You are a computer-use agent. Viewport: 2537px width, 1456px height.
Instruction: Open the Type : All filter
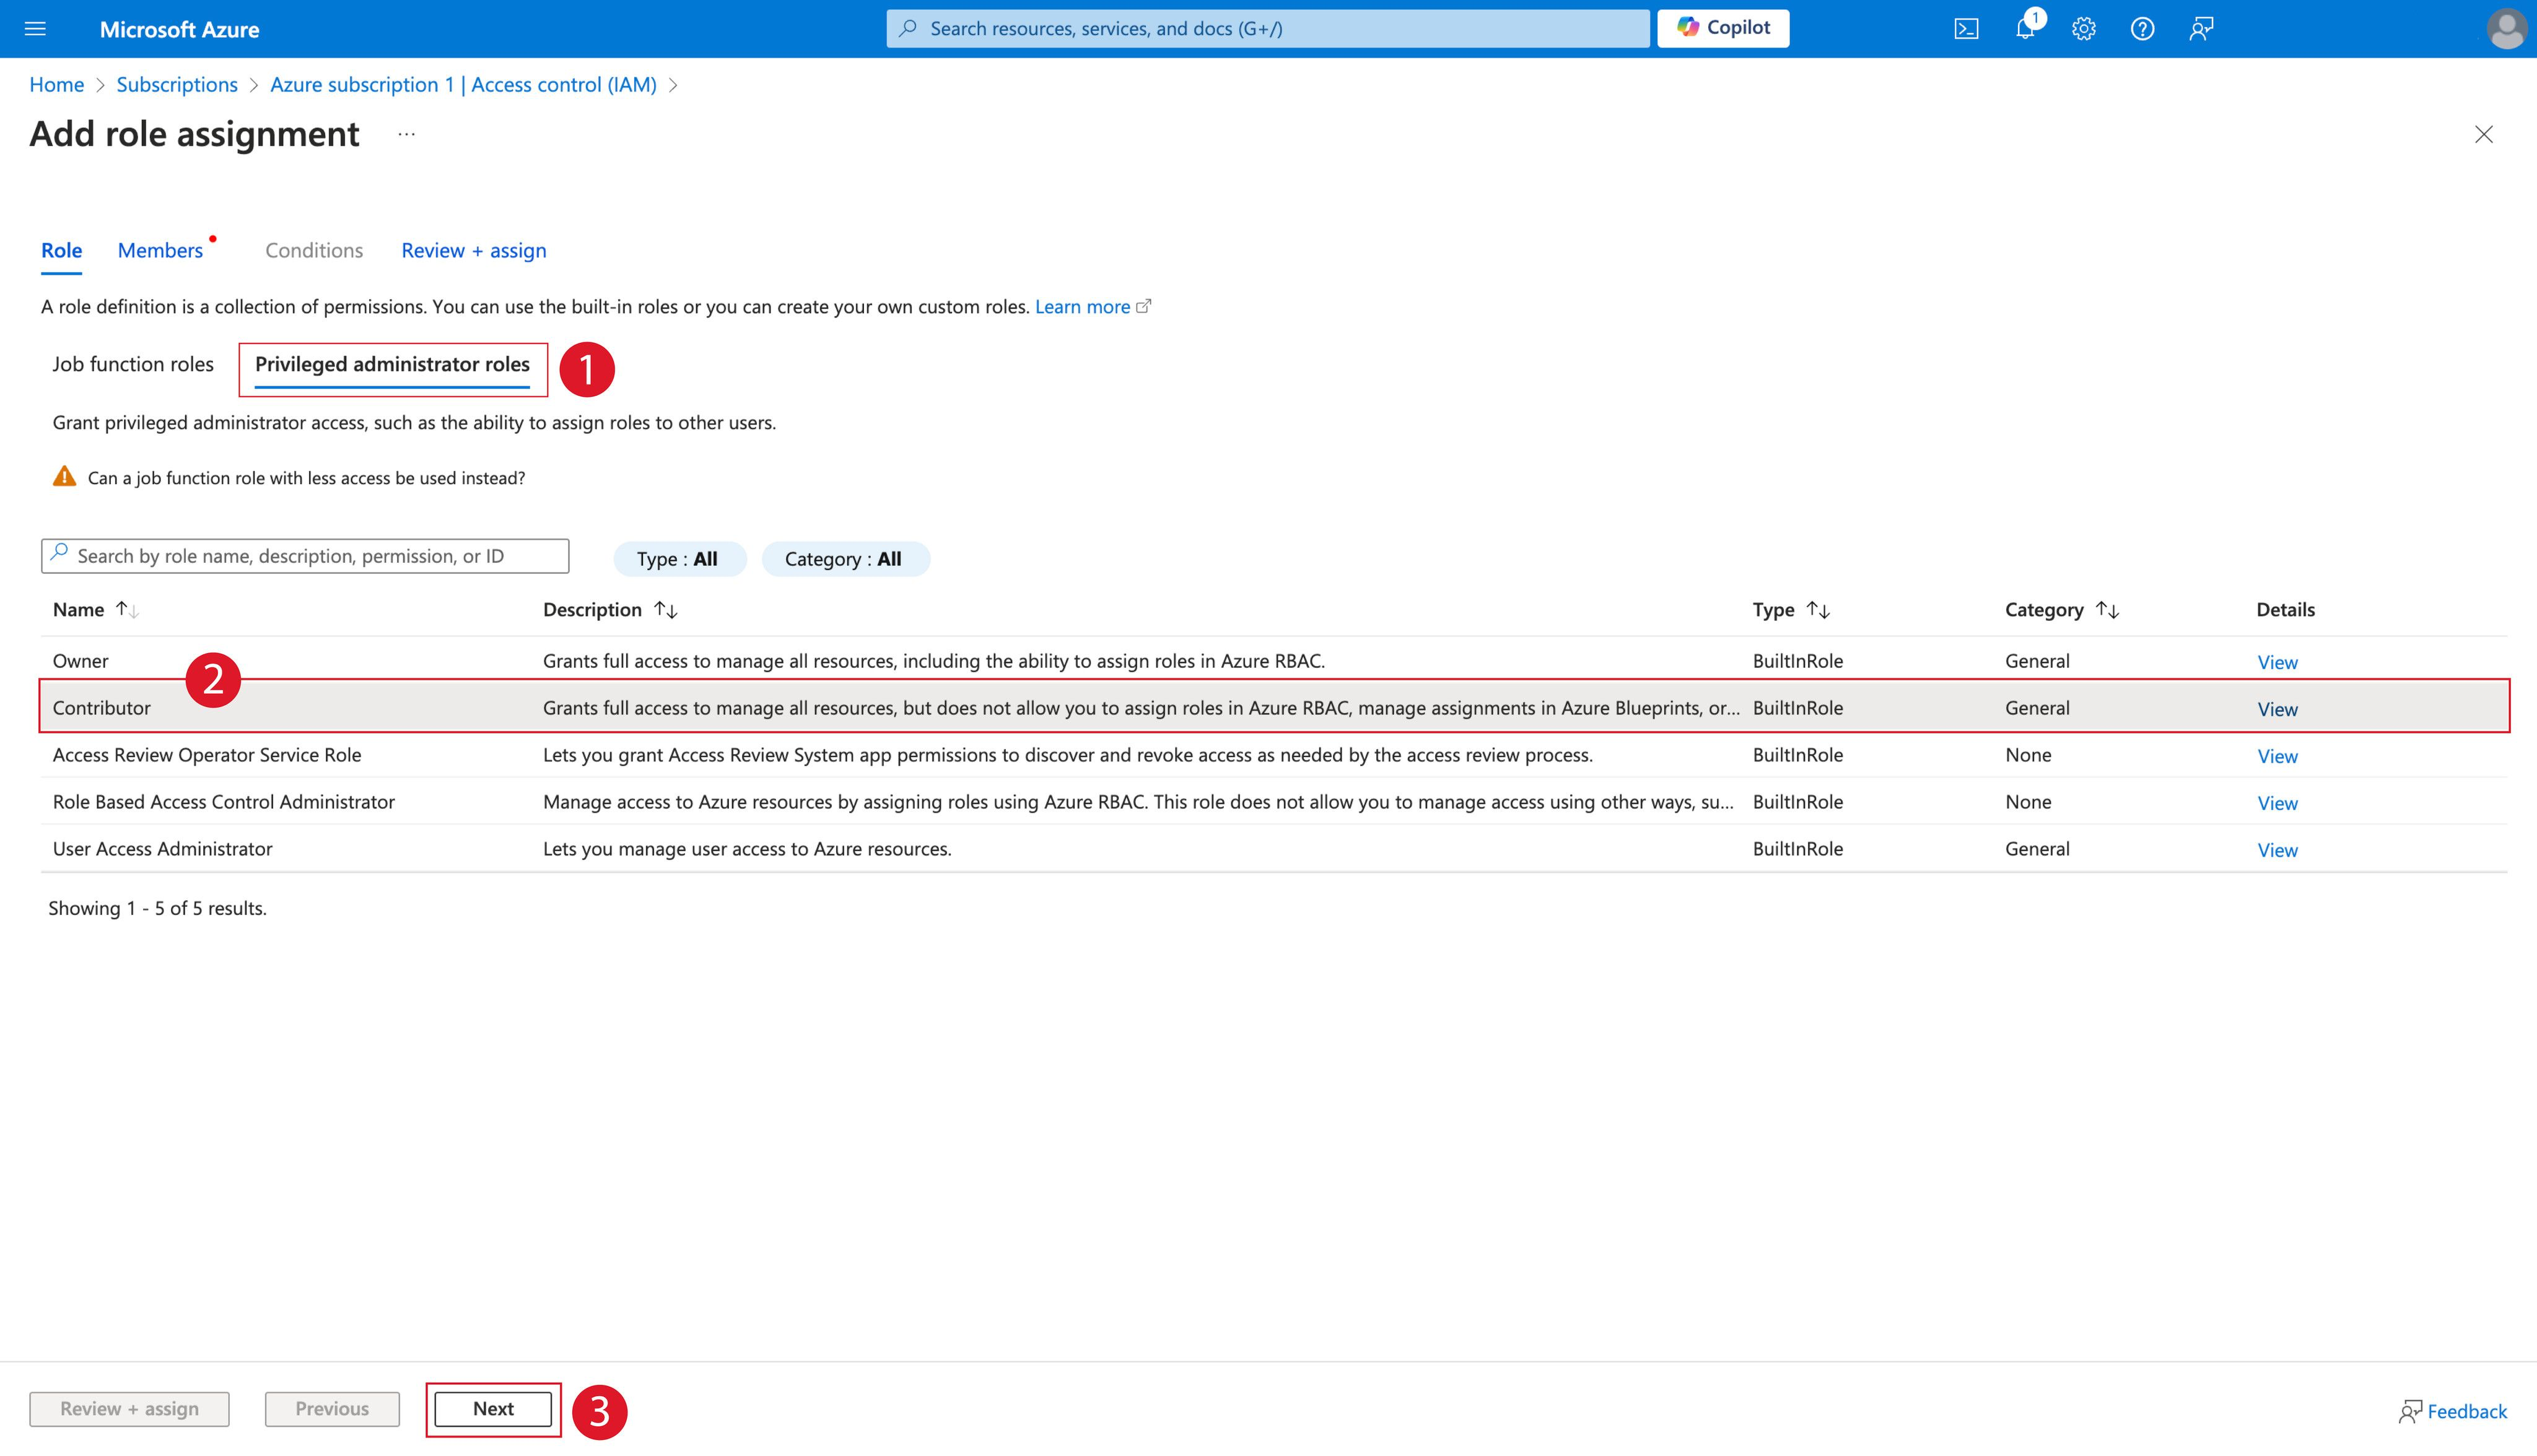click(678, 559)
